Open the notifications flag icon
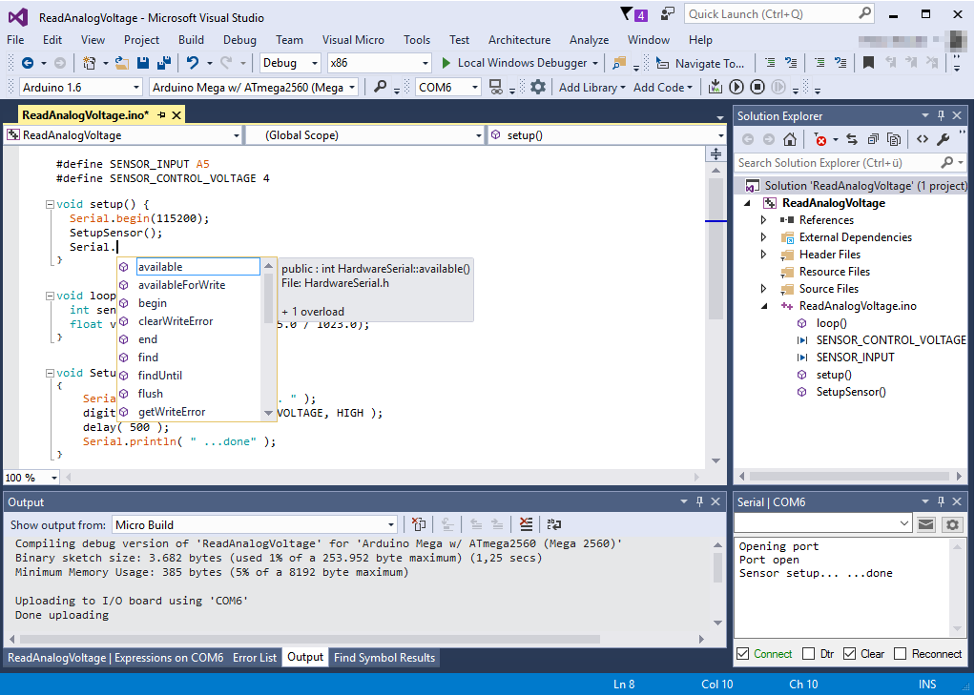 pyautogui.click(x=633, y=14)
